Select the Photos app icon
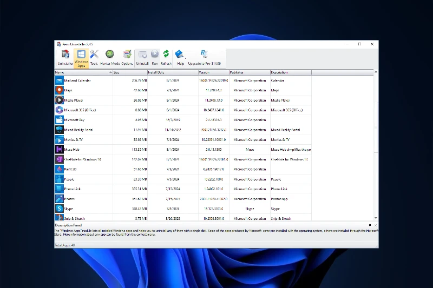The height and width of the screenshot is (288, 433). click(59, 199)
